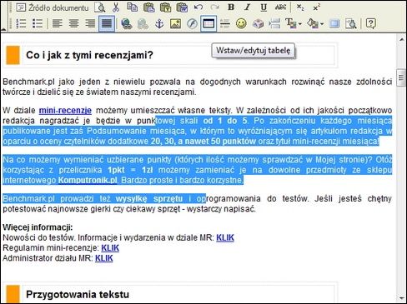Insert an image

175,23
